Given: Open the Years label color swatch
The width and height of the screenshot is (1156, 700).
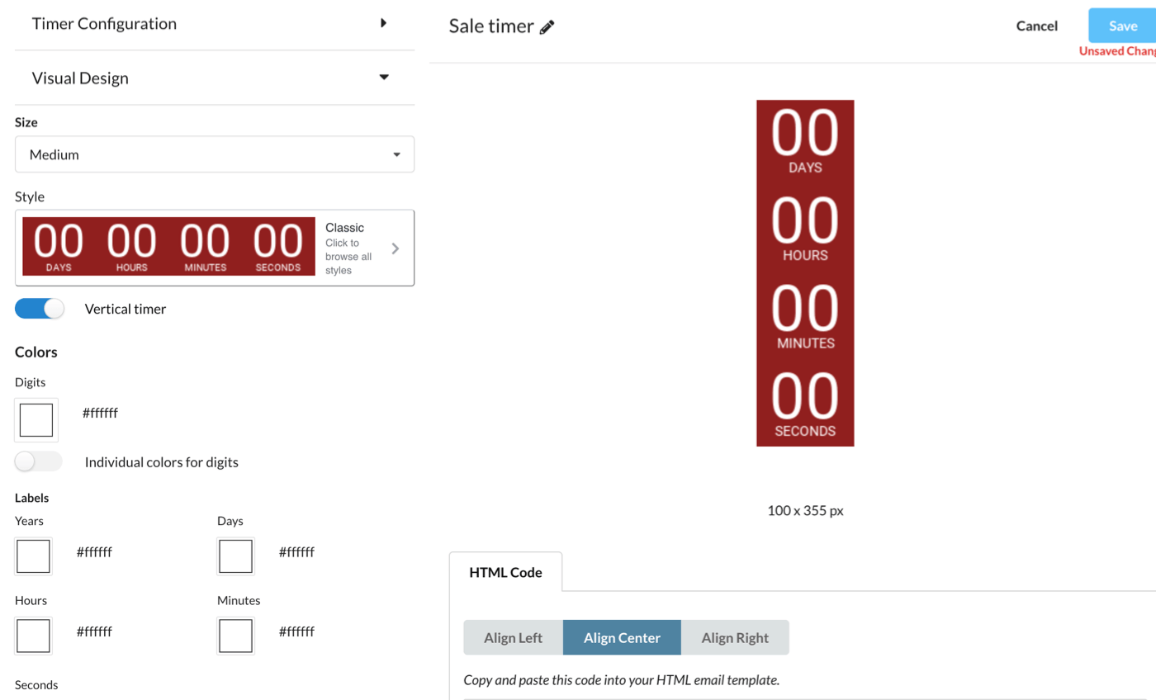Looking at the screenshot, I should (34, 556).
